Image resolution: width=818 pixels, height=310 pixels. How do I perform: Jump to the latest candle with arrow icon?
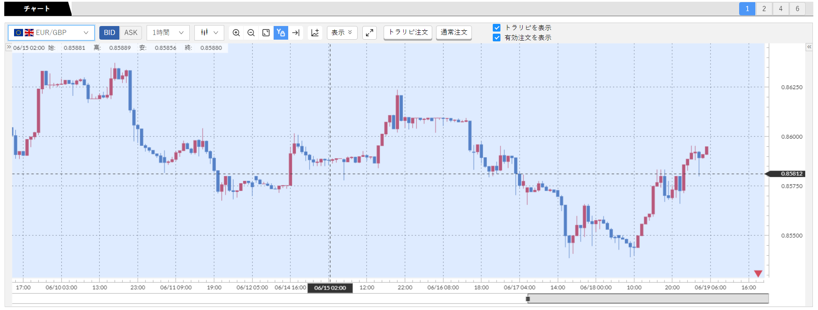pos(296,32)
